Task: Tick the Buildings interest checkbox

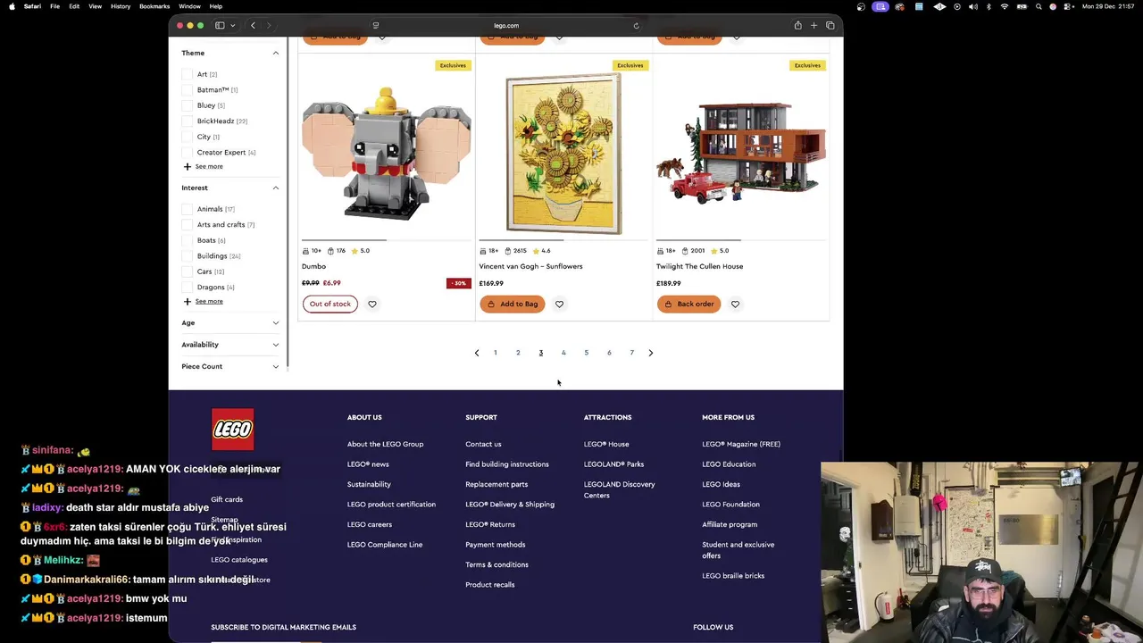Action: [188, 256]
